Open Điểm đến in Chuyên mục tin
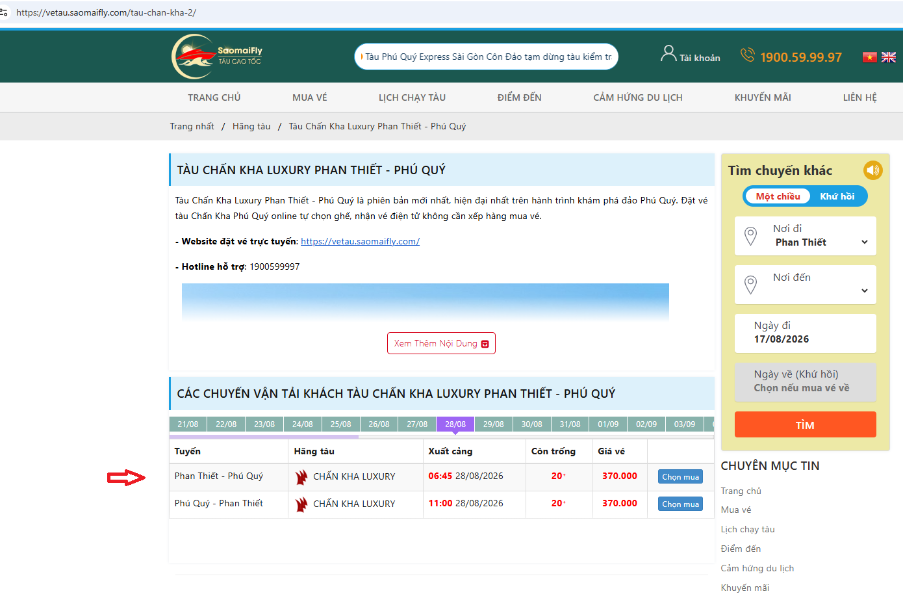The image size is (903, 596). pos(741,549)
